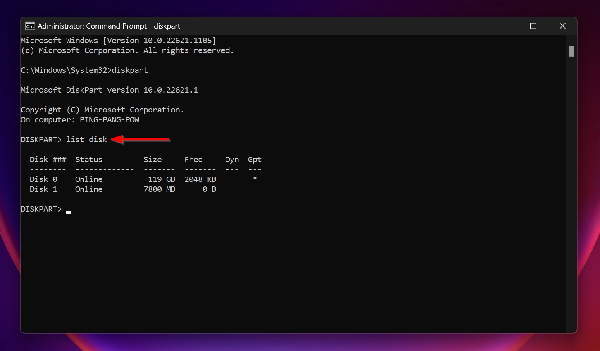
Task: Click the '119 GB' size value
Action: point(162,179)
